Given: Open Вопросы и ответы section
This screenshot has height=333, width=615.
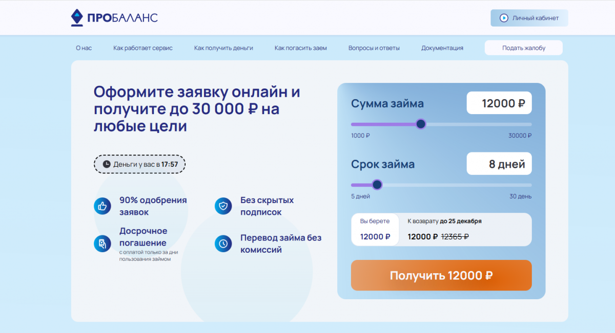Looking at the screenshot, I should (374, 48).
